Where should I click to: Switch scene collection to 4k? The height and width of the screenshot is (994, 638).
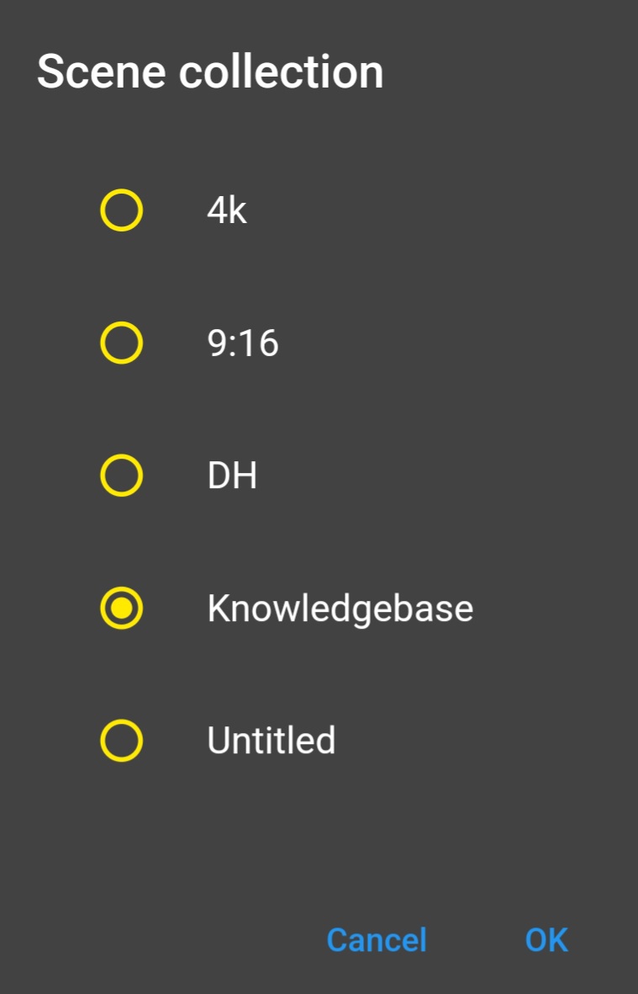pos(121,210)
